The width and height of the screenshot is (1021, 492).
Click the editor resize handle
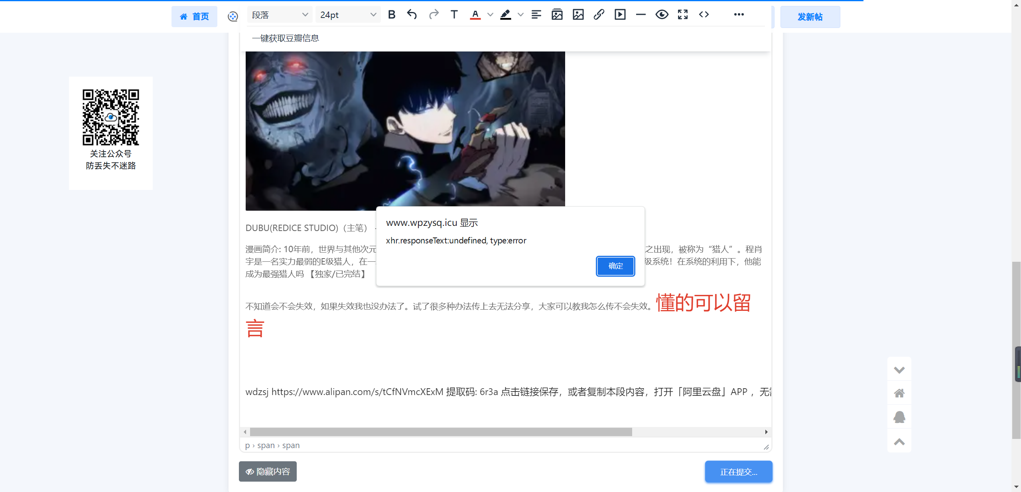tap(766, 447)
